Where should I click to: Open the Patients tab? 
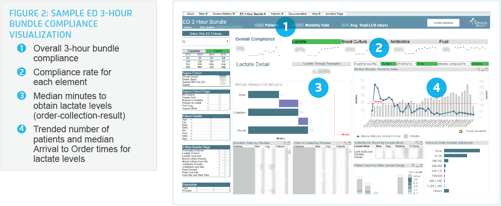click(277, 14)
